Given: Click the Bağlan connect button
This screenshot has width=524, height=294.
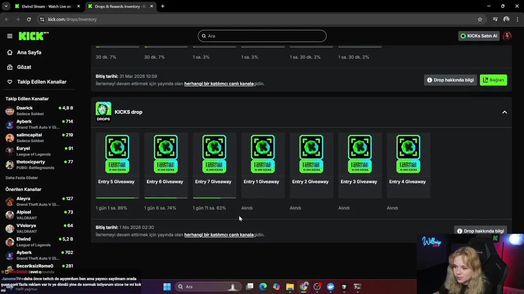Looking at the screenshot, I should pos(493,80).
